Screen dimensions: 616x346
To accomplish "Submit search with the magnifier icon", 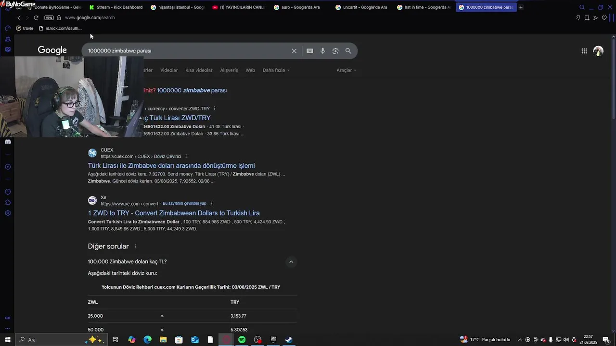I will [348, 51].
